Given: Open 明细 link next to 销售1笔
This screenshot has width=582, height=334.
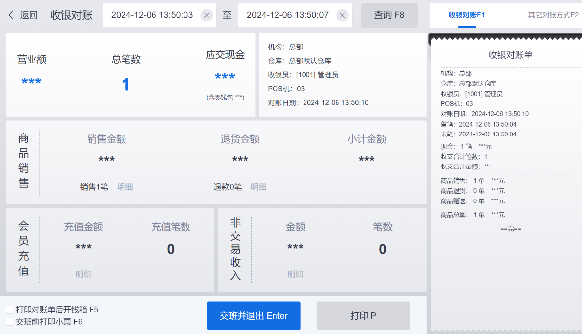Looking at the screenshot, I should [x=125, y=187].
